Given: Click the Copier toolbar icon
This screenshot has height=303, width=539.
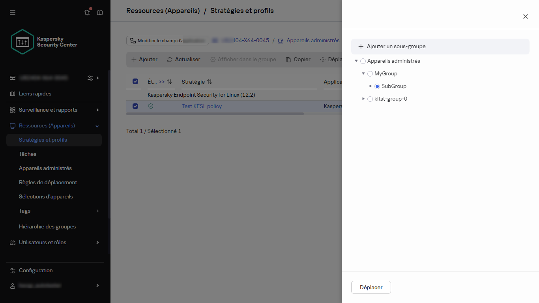Looking at the screenshot, I should click(288, 60).
